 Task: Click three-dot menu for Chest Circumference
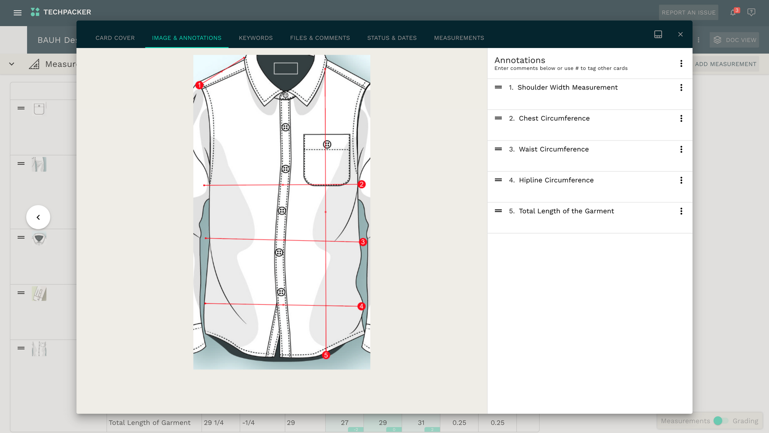coord(681,118)
